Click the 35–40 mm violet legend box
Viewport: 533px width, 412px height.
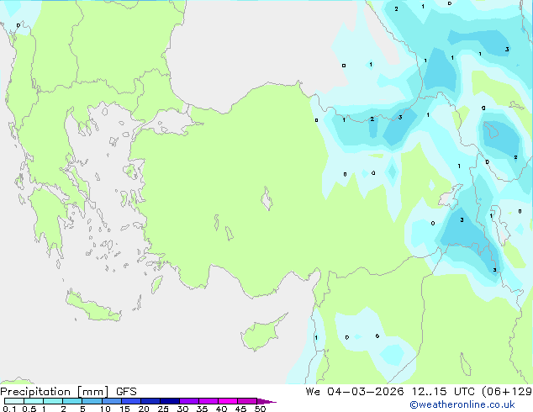point(208,401)
